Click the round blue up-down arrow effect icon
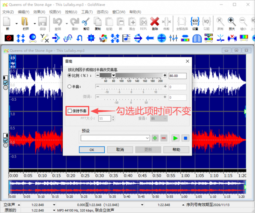 [x=162, y=38]
